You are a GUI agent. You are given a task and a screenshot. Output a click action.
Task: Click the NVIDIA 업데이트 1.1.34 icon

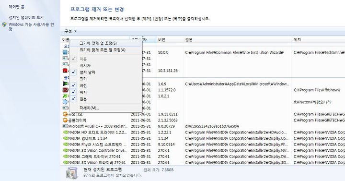(65, 138)
